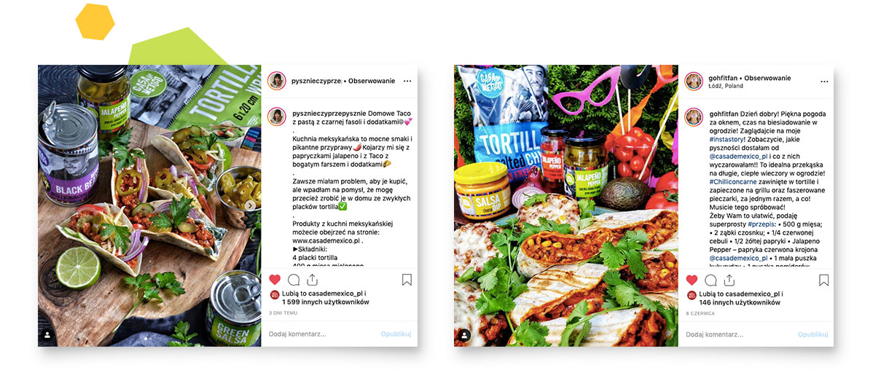Show next photo in taco carousel
This screenshot has height=370, width=873.
coord(251,205)
